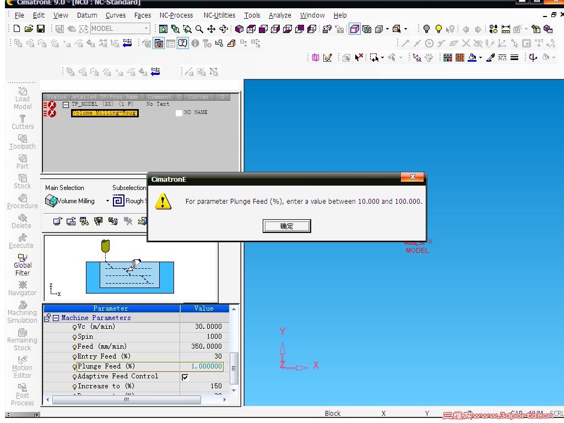This screenshot has width=564, height=423.
Task: Click scroll-down arrow of parameter table
Action: (234, 391)
